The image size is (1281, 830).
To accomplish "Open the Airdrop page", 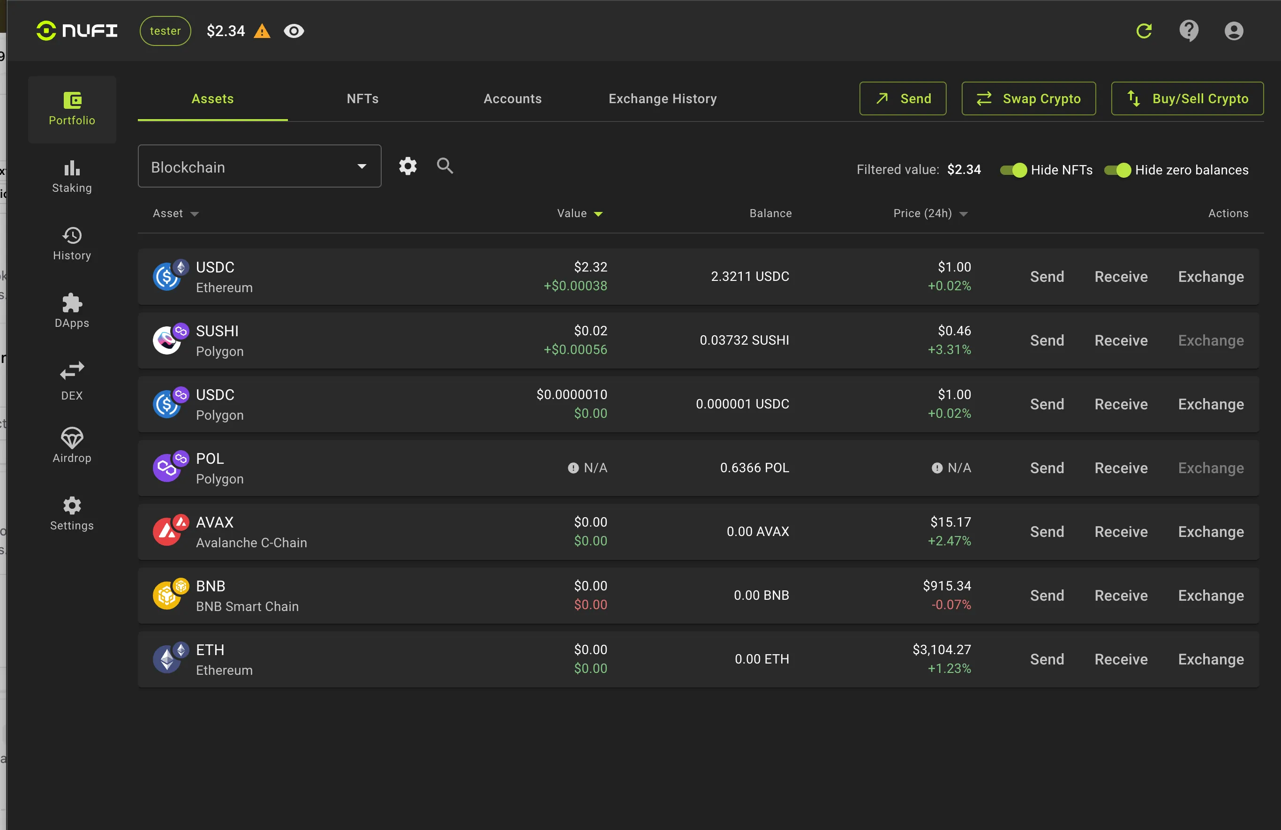I will pos(72,445).
